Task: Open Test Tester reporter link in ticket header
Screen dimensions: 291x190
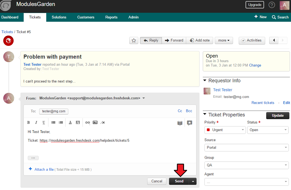Action: point(32,65)
